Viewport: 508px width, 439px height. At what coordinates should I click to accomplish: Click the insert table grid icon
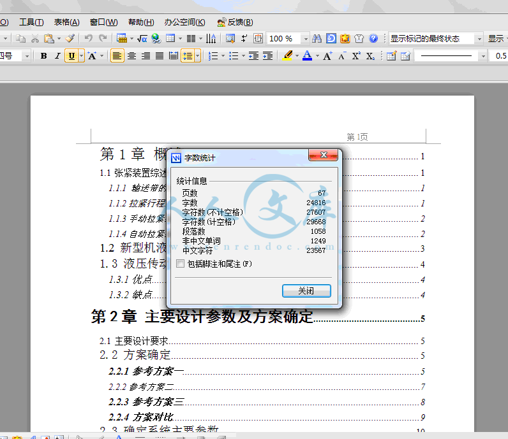pyautogui.click(x=170, y=38)
